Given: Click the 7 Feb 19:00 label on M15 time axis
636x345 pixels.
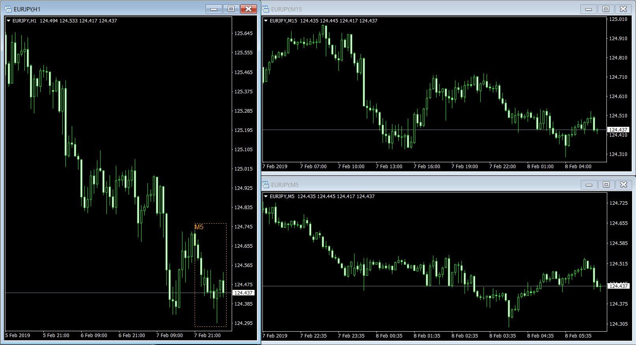Looking at the screenshot, I should coord(465,167).
